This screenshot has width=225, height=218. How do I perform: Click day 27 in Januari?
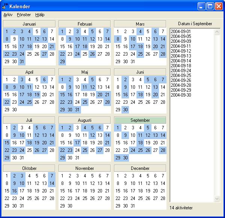44,54
